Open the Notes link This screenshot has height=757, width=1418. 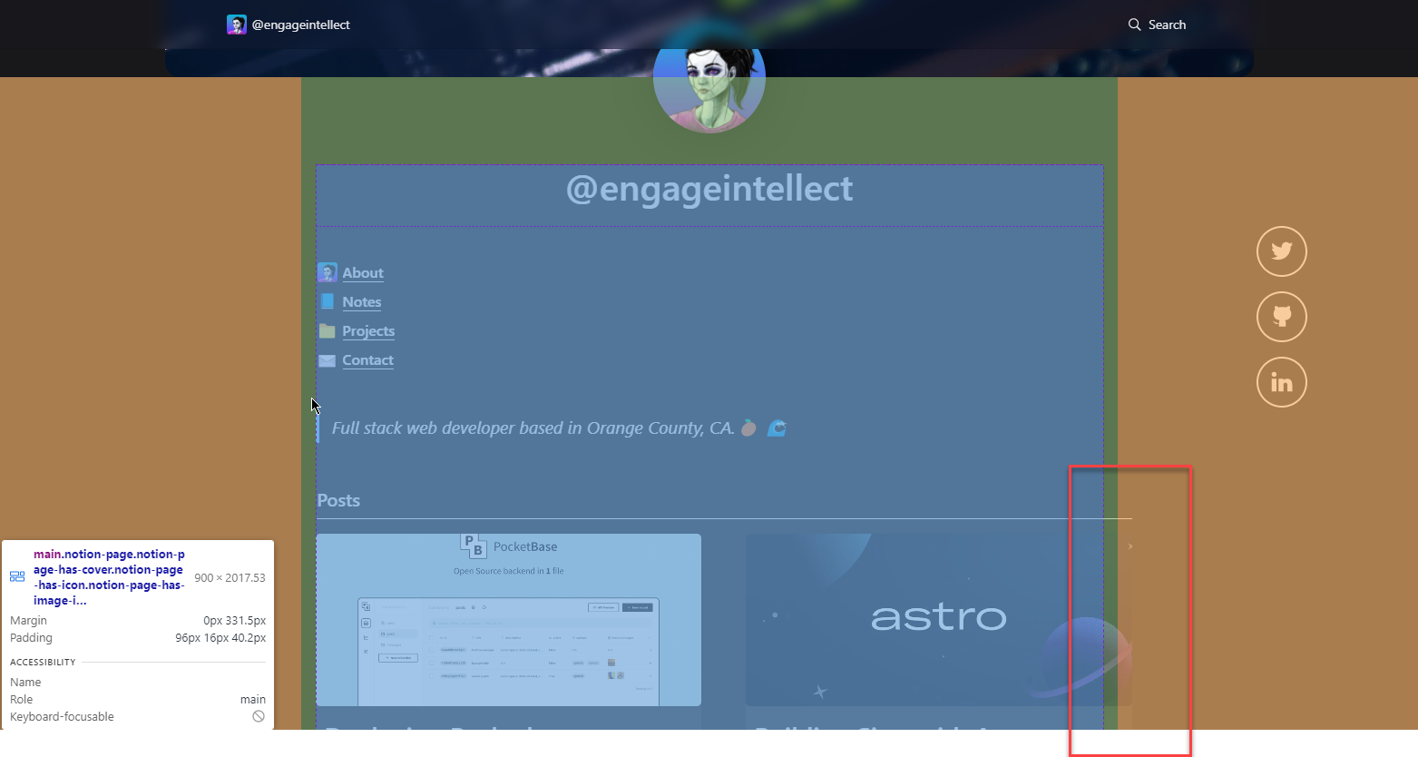point(361,301)
